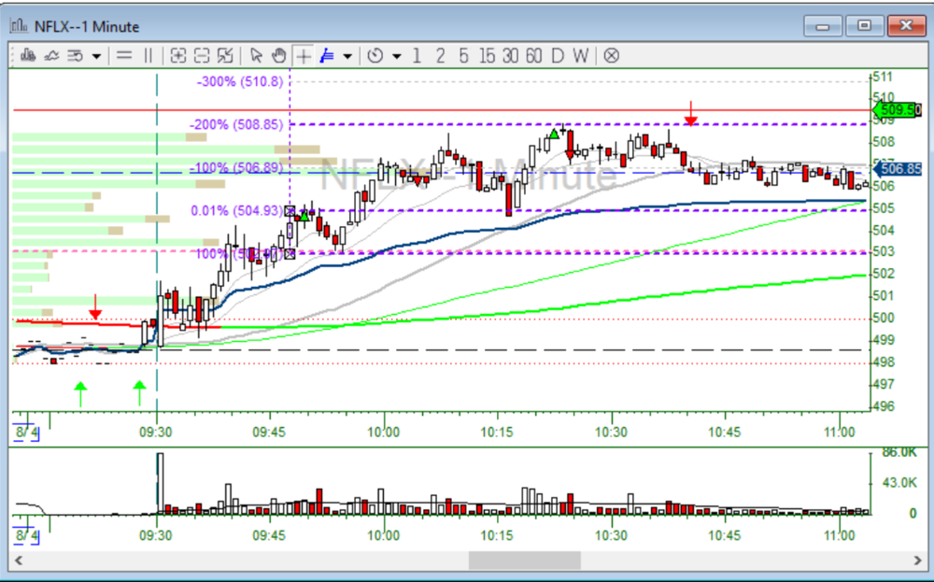Open the drawing tool dropdown arrow
Viewport: 934px width, 582px height.
click(x=347, y=56)
